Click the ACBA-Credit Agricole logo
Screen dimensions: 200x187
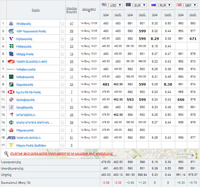(x=11, y=122)
